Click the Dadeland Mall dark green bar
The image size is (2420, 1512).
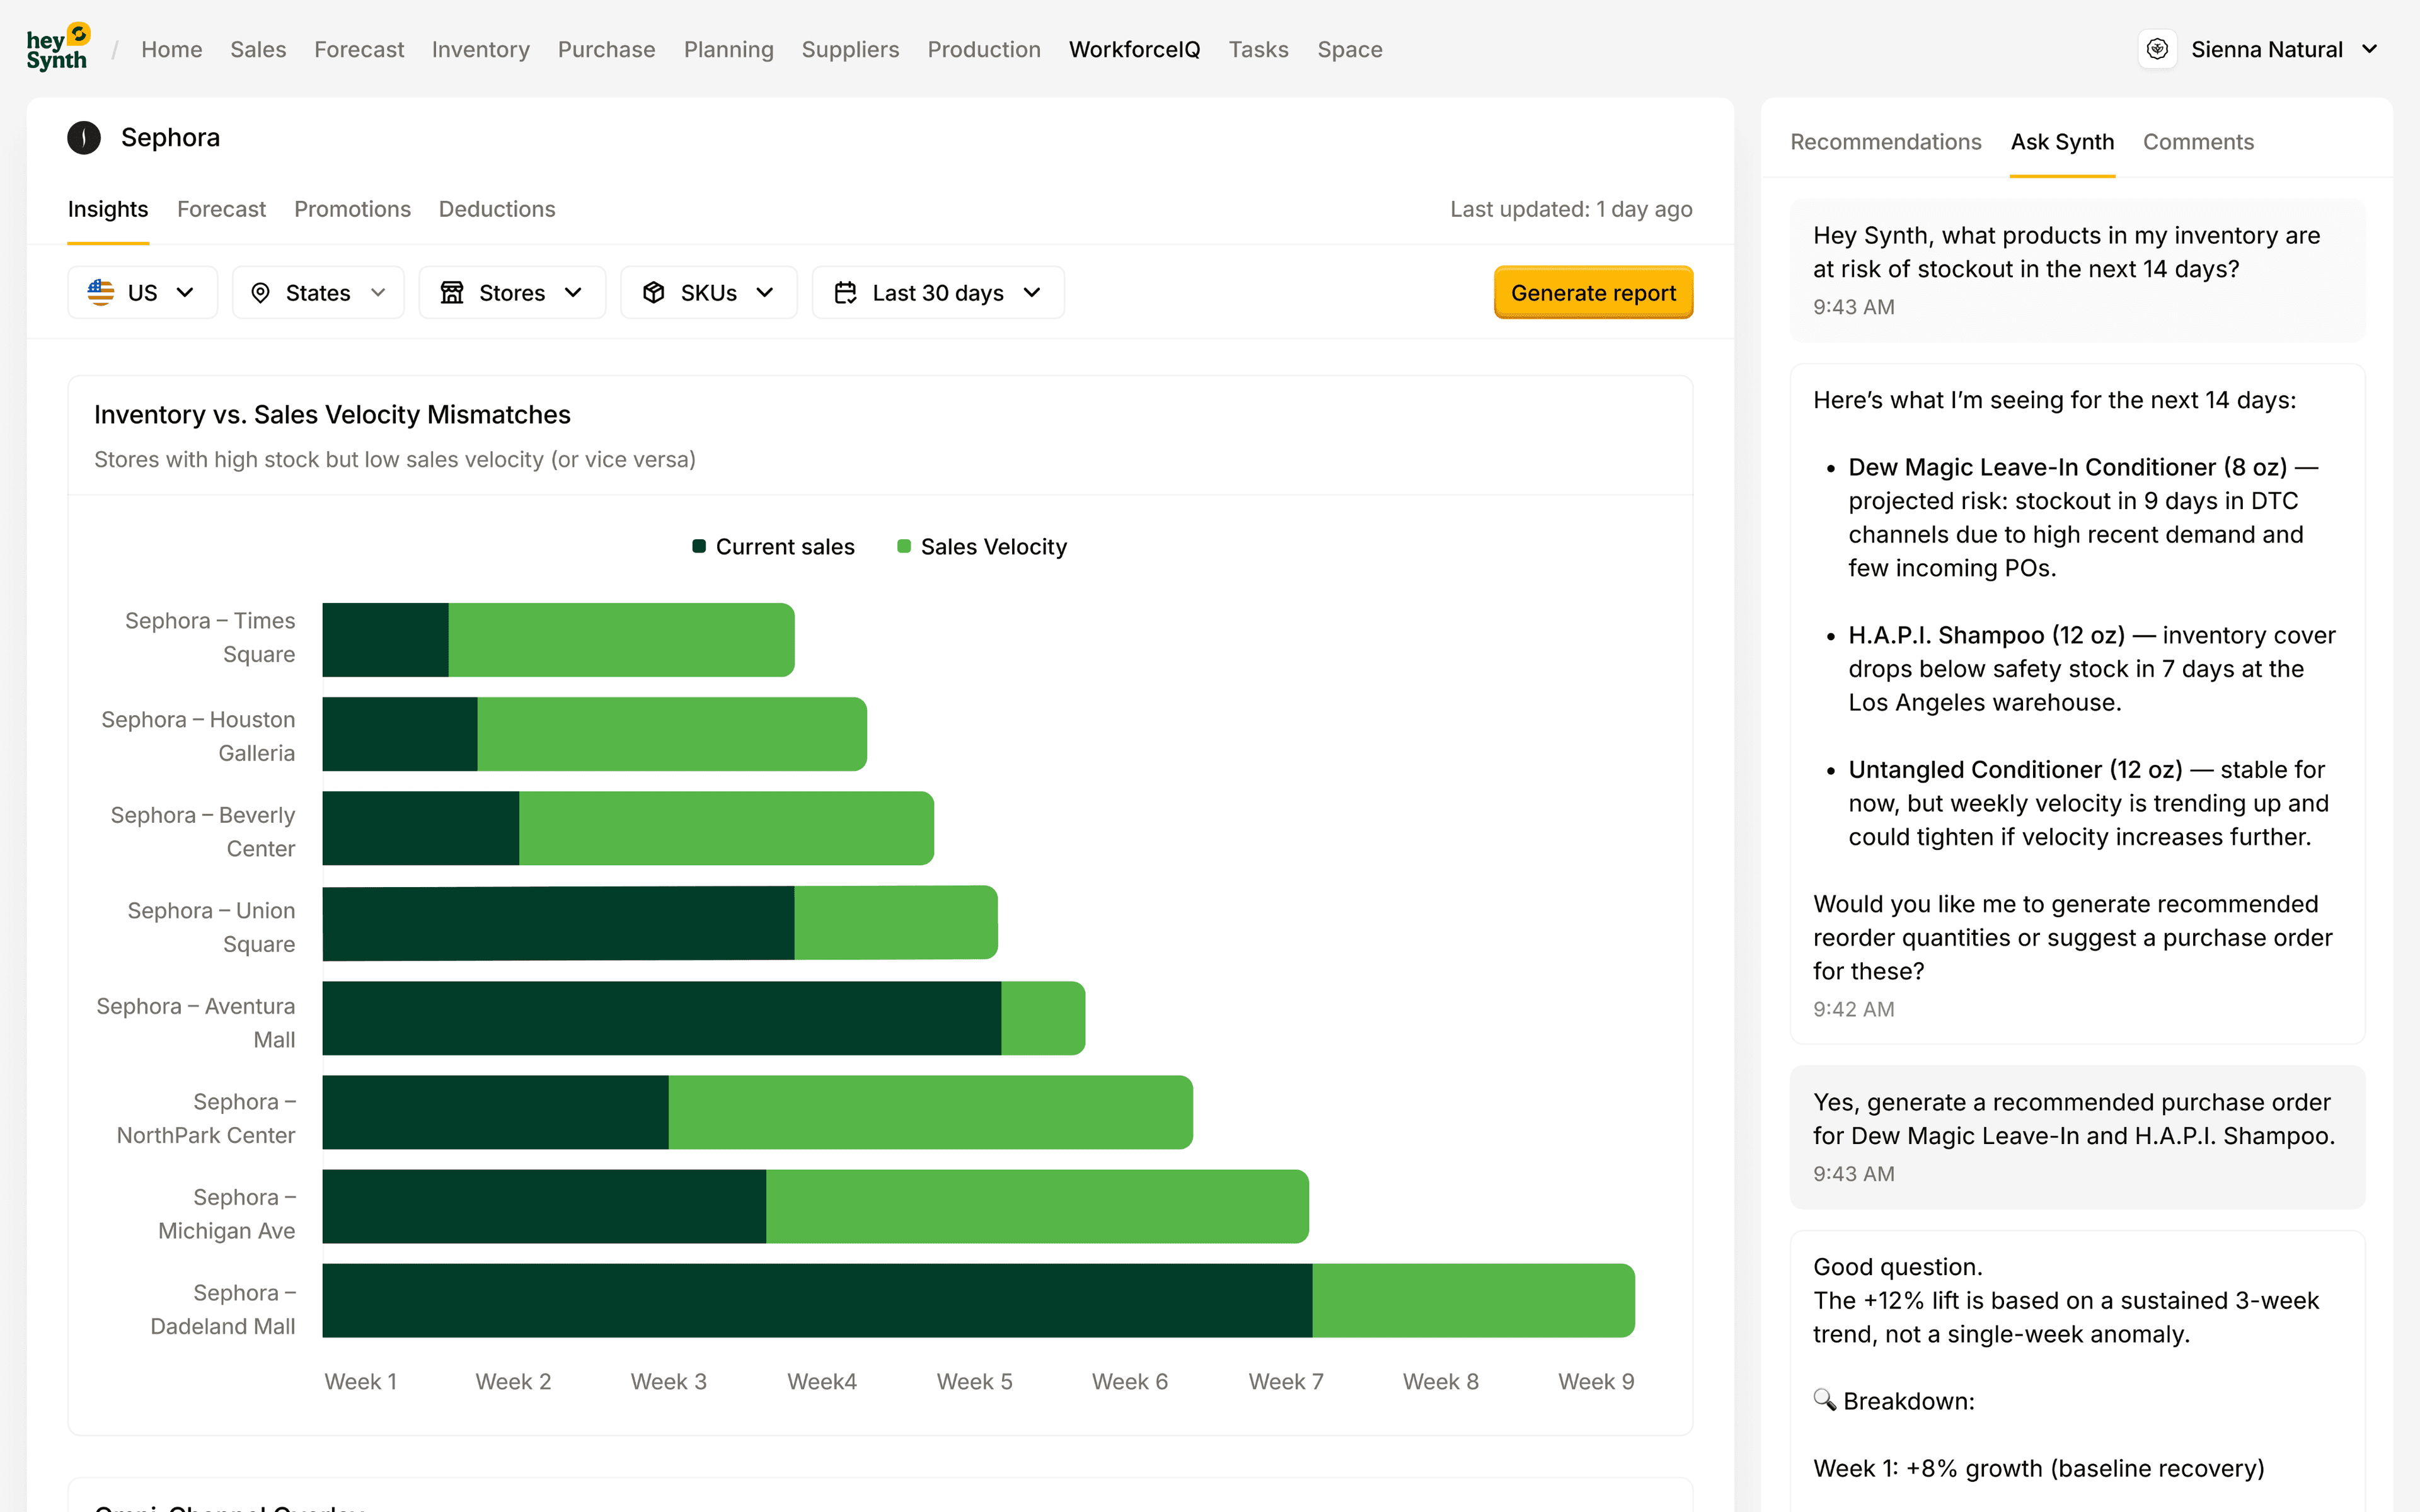(x=816, y=1300)
